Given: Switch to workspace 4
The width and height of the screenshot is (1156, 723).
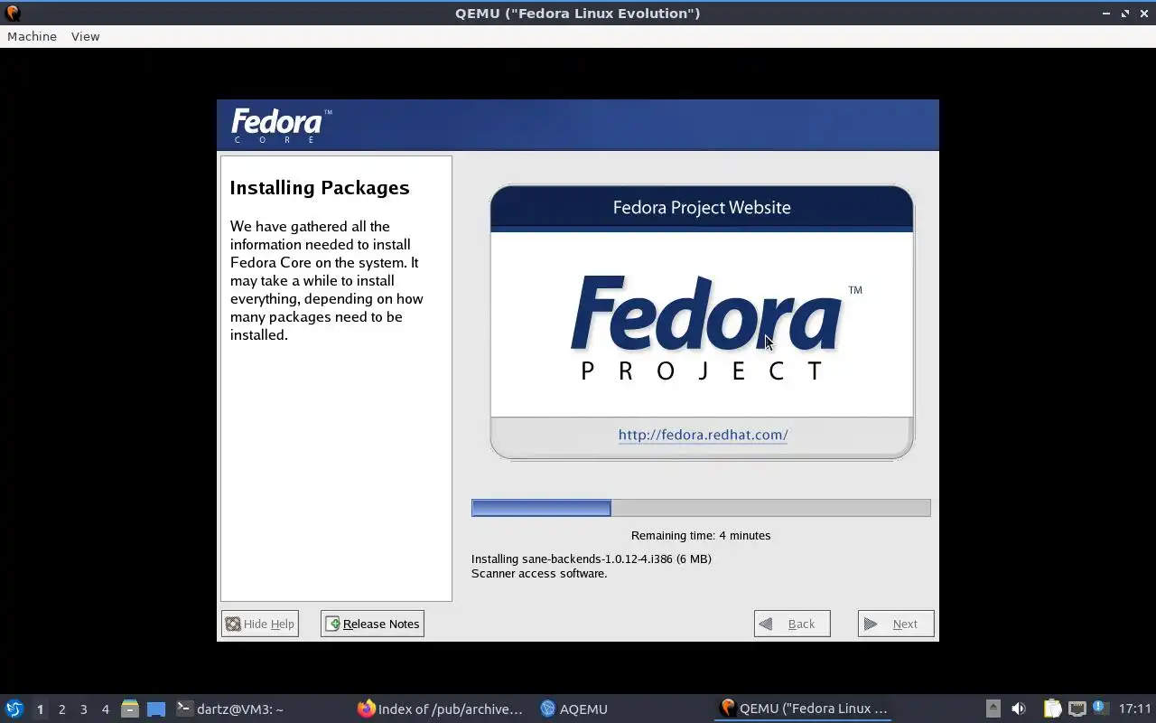Looking at the screenshot, I should coord(105,709).
